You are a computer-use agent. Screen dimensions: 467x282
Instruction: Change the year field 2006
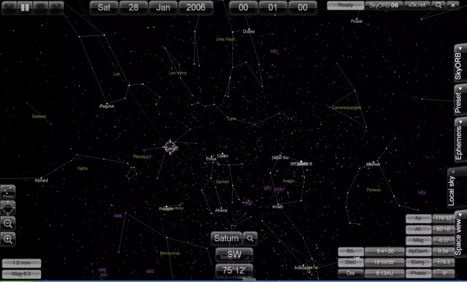196,8
